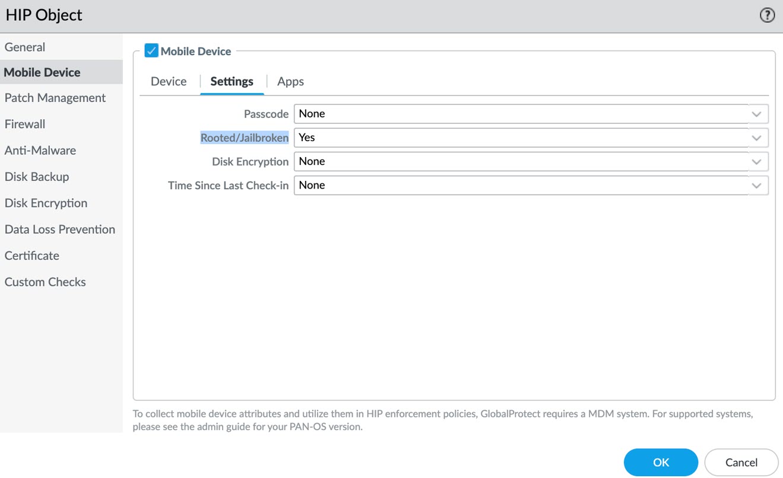Select Custom Checks in the sidebar
Image resolution: width=783 pixels, height=478 pixels.
[x=45, y=282]
